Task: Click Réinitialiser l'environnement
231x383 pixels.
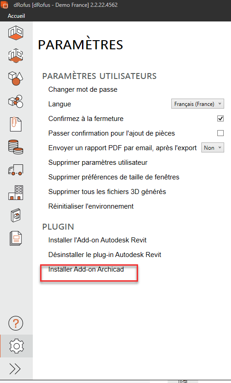Action: [91, 206]
